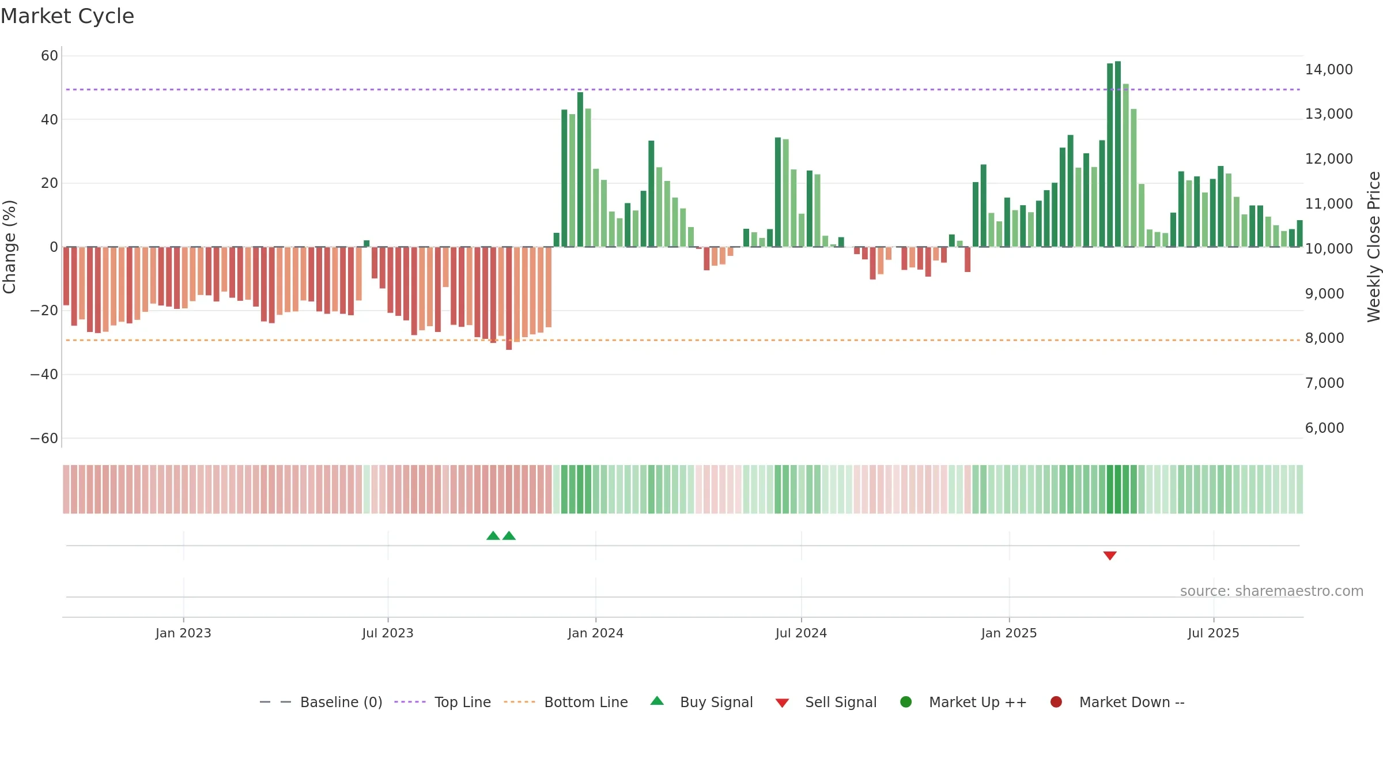The height and width of the screenshot is (778, 1383).
Task: Click the orange dotted Bottom Line legend swatch
Action: pos(519,702)
